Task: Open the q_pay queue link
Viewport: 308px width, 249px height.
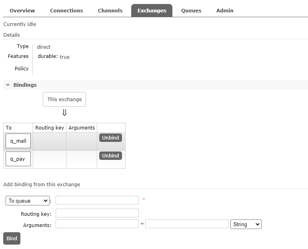Action: tap(18, 159)
